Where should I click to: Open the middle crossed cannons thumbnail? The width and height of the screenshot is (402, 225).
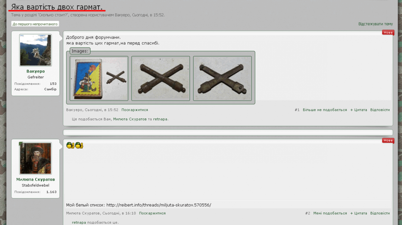(160, 78)
